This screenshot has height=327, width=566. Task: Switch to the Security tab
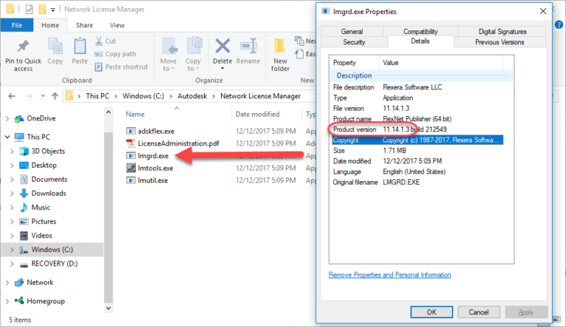click(x=352, y=42)
